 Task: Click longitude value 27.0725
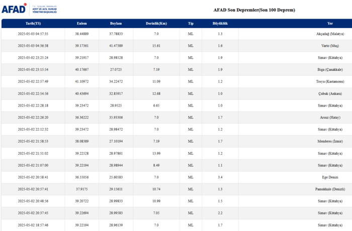[116, 69]
